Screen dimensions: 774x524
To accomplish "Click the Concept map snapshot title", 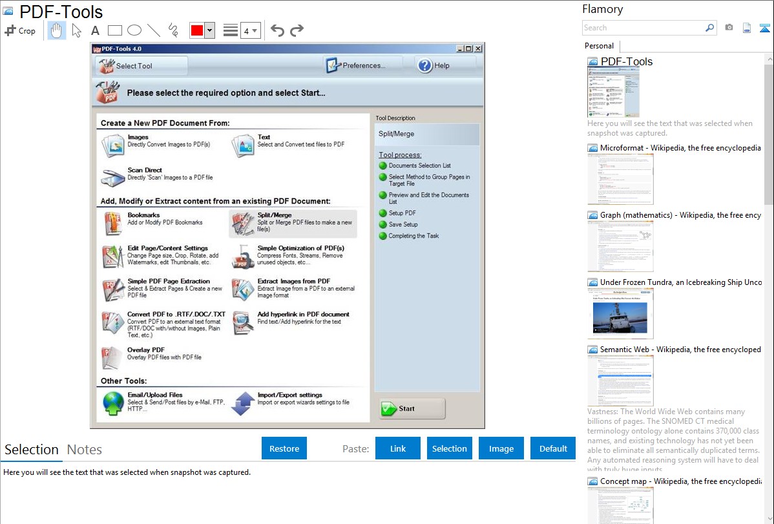I will pyautogui.click(x=681, y=481).
